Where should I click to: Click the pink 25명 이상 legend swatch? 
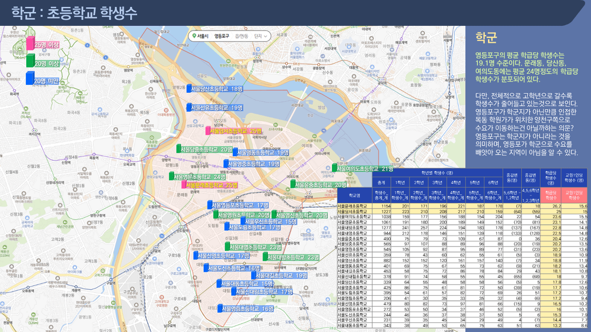(x=31, y=43)
